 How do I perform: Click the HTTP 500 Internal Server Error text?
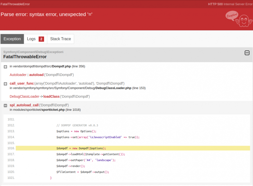(x=230, y=4)
